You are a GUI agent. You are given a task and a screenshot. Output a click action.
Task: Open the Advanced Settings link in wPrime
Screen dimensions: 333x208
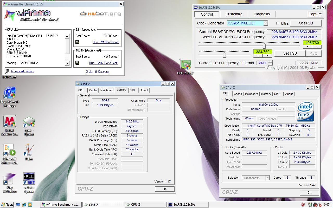(23, 71)
